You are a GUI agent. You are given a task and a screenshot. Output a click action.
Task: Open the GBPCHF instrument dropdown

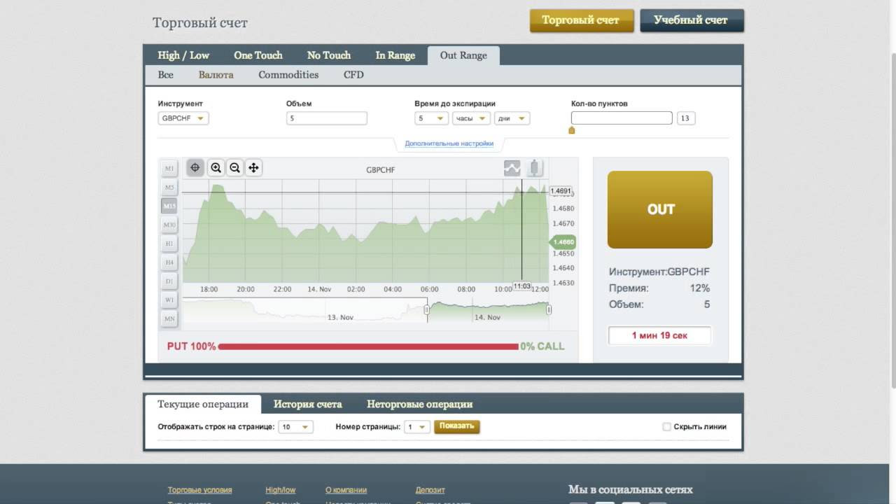(183, 118)
